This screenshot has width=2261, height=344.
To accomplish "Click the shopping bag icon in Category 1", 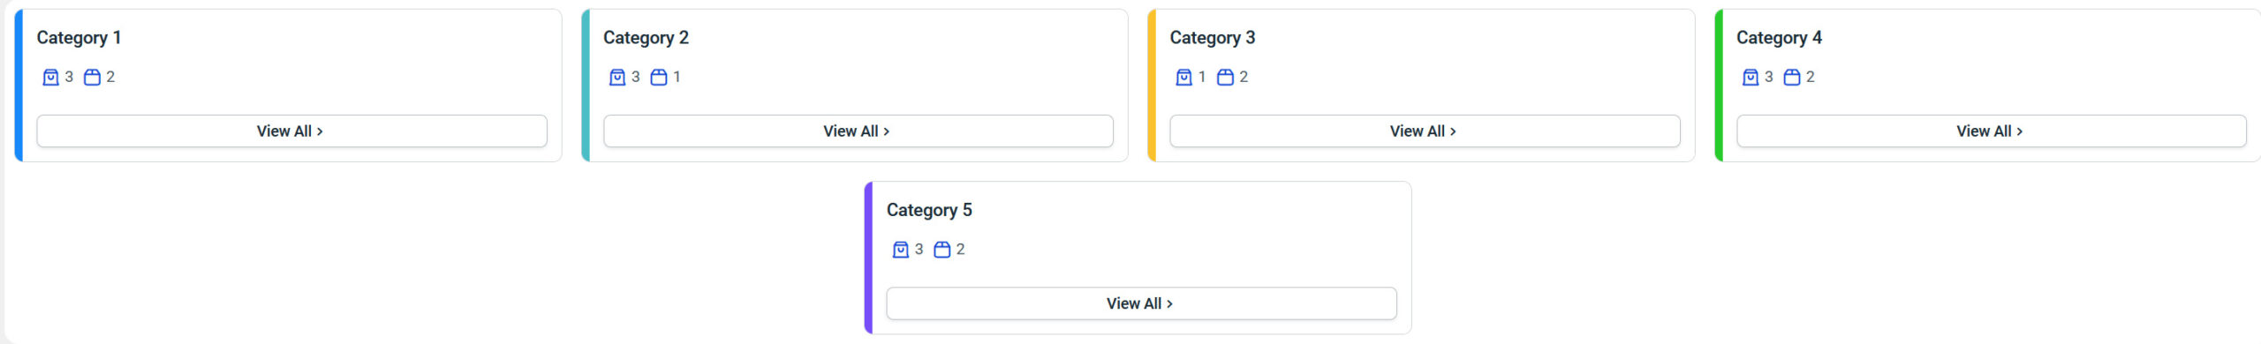I will click(51, 78).
